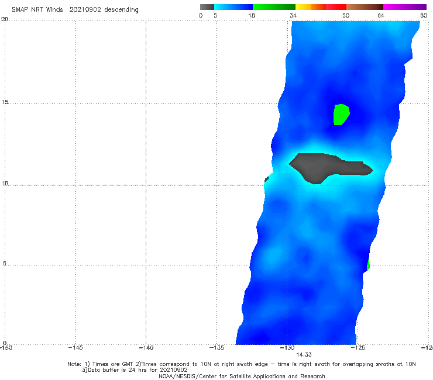The width and height of the screenshot is (433, 380).
Task: Click the longitude axis label '-135'
Action: point(216,348)
